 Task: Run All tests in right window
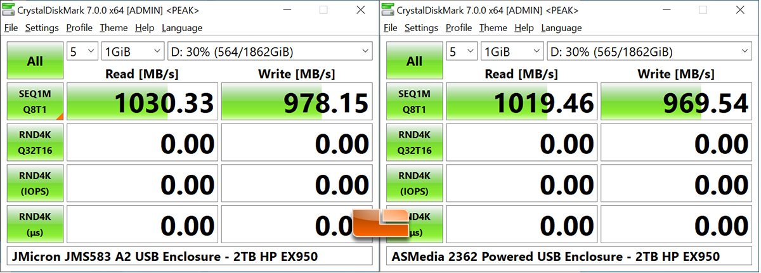point(414,61)
